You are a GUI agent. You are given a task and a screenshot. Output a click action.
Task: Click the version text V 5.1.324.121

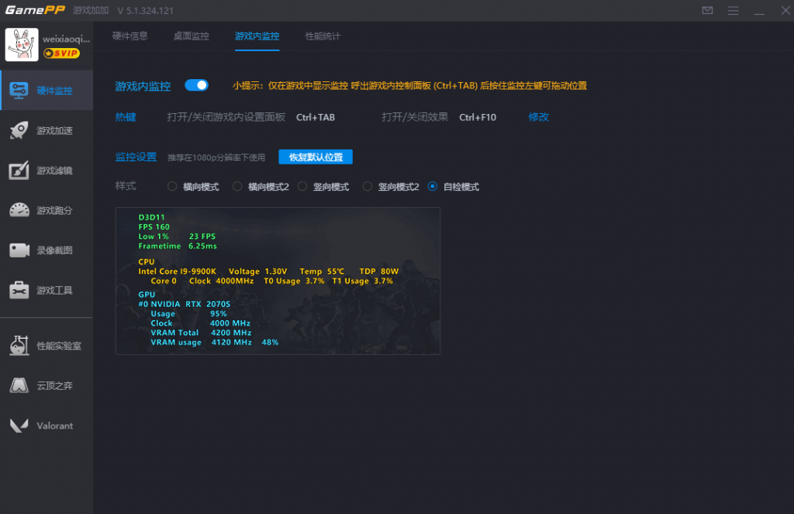point(145,11)
